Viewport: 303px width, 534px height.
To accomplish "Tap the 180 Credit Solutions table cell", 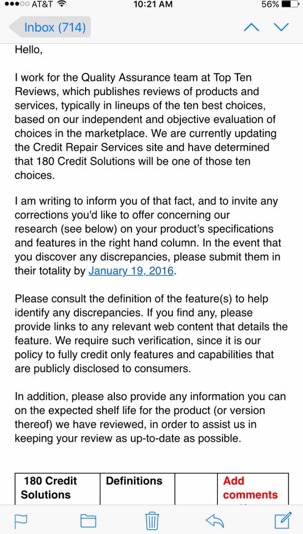I will tap(57, 488).
